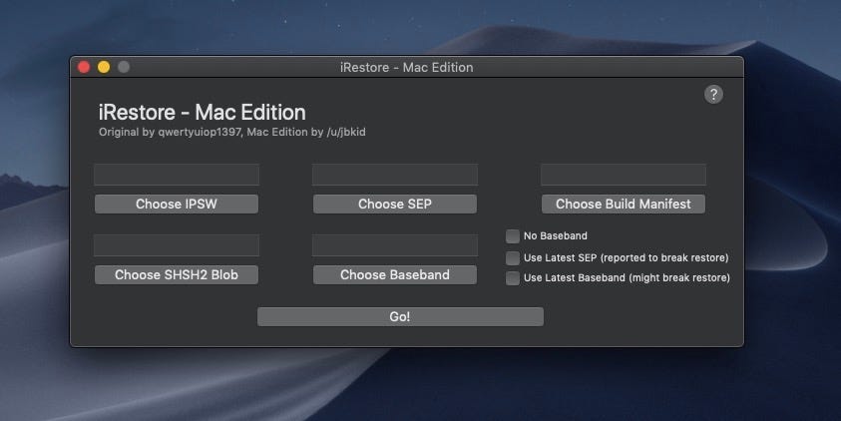Focus the SEP path field
The image size is (841, 421).
click(x=395, y=175)
